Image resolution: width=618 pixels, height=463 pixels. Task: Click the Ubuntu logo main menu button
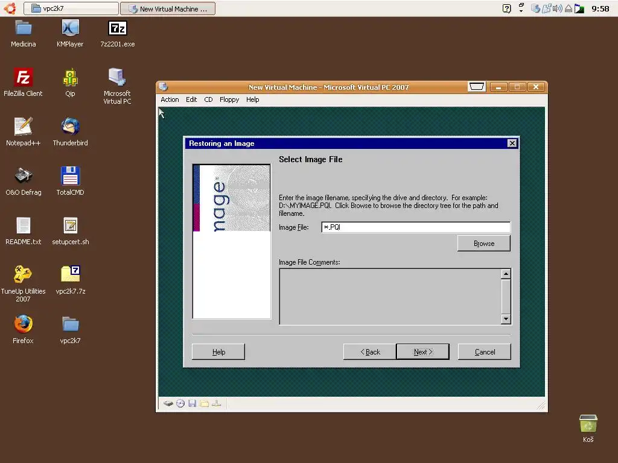10,8
